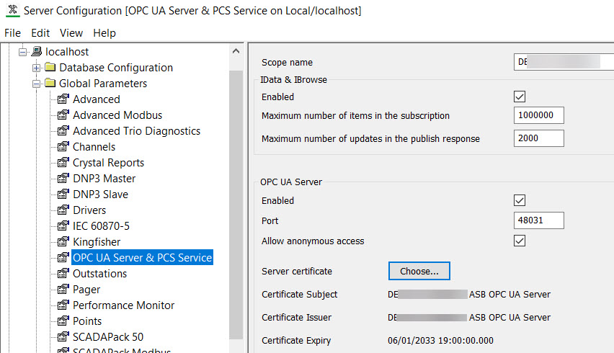This screenshot has height=353, width=614.
Task: Click the Scope name input field
Action: coord(564,62)
